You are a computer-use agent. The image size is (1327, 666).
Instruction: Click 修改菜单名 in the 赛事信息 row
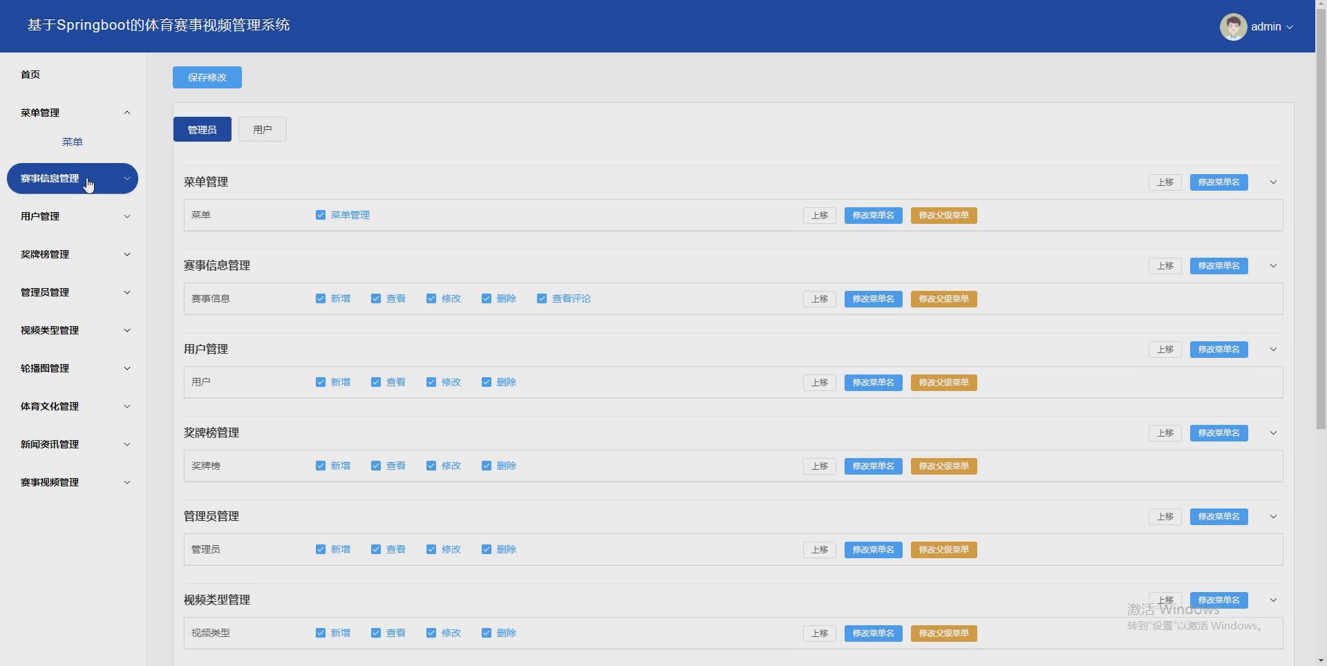(x=874, y=299)
